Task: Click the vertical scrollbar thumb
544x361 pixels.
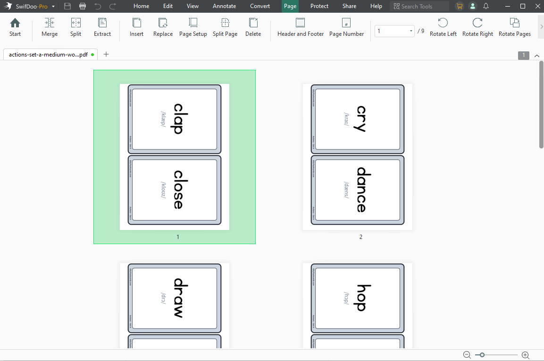Action: tap(541, 105)
